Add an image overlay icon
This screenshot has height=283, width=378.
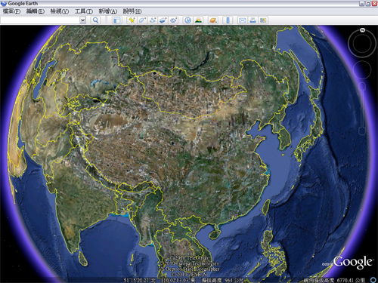click(x=163, y=20)
